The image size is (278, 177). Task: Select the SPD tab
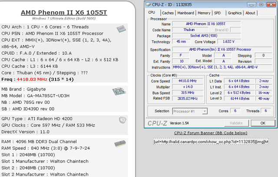(x=217, y=13)
